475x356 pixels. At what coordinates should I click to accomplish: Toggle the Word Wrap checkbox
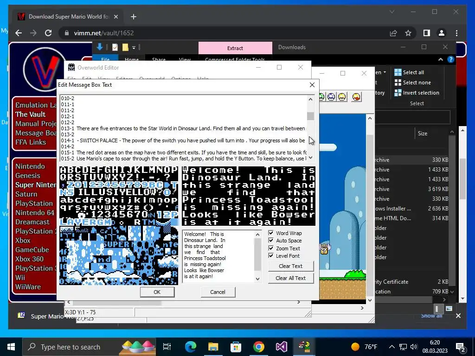(x=271, y=233)
